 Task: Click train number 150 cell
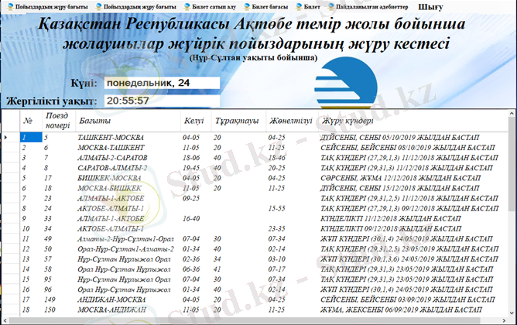coord(59,310)
